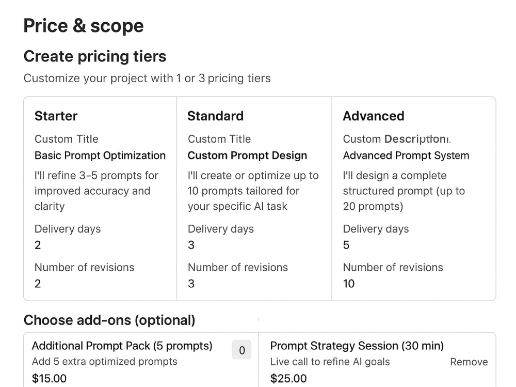Change Advanced number of revisions value 10
The width and height of the screenshot is (516, 387).
349,284
